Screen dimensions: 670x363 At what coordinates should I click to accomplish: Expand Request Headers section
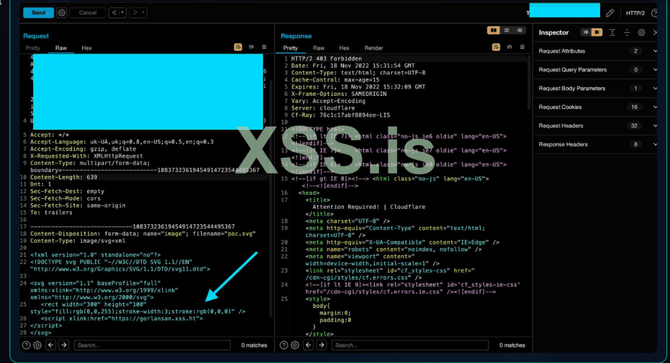pyautogui.click(x=655, y=126)
